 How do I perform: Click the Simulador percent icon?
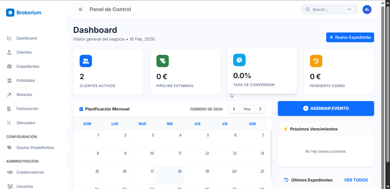click(x=9, y=123)
